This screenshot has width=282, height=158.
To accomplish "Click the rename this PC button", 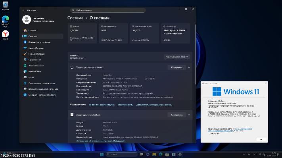I will tap(176, 57).
